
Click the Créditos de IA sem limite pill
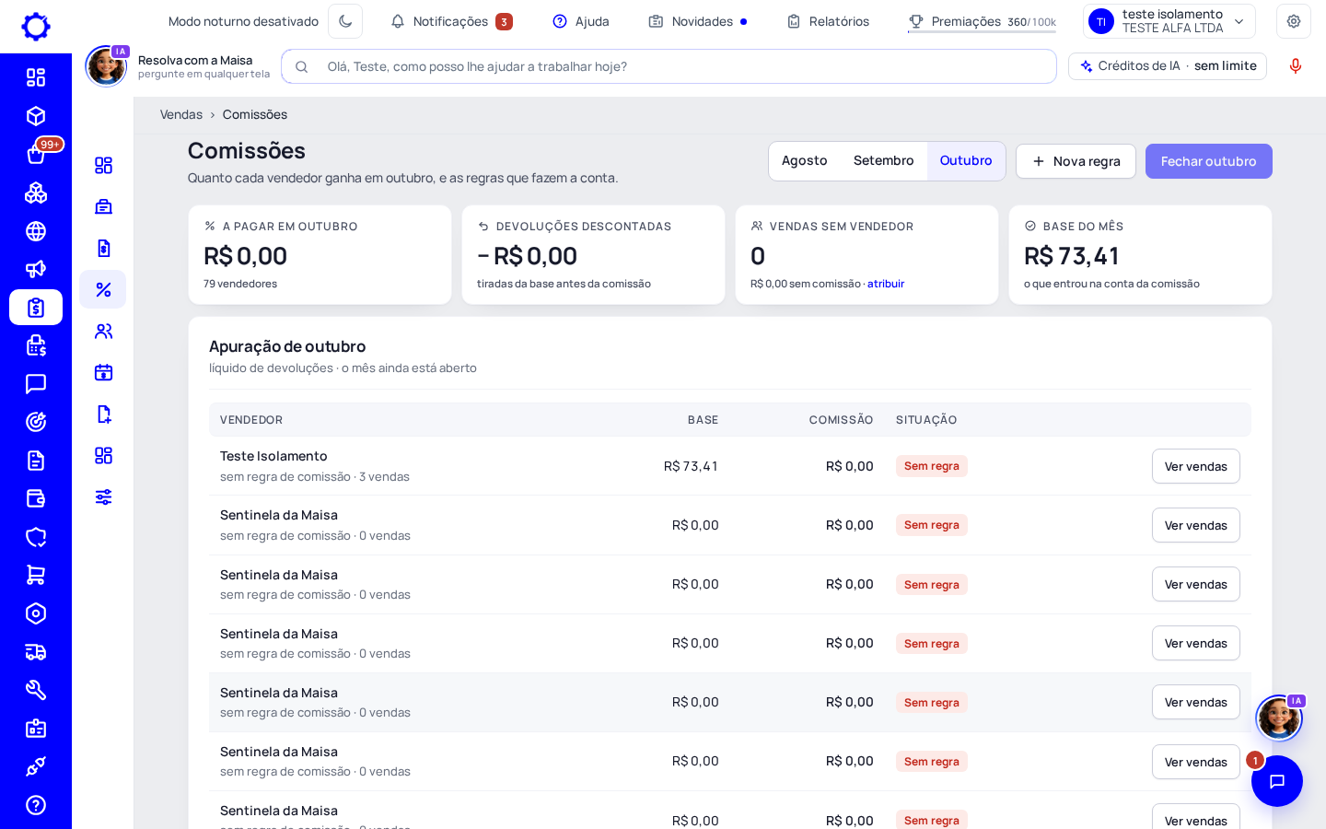[1168, 66]
